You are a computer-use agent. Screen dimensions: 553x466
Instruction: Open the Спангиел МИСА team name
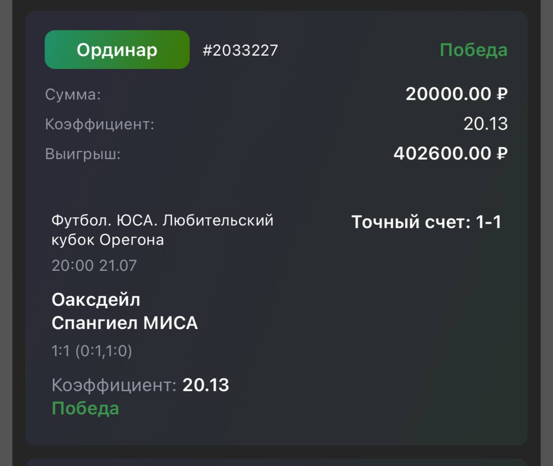tap(124, 323)
